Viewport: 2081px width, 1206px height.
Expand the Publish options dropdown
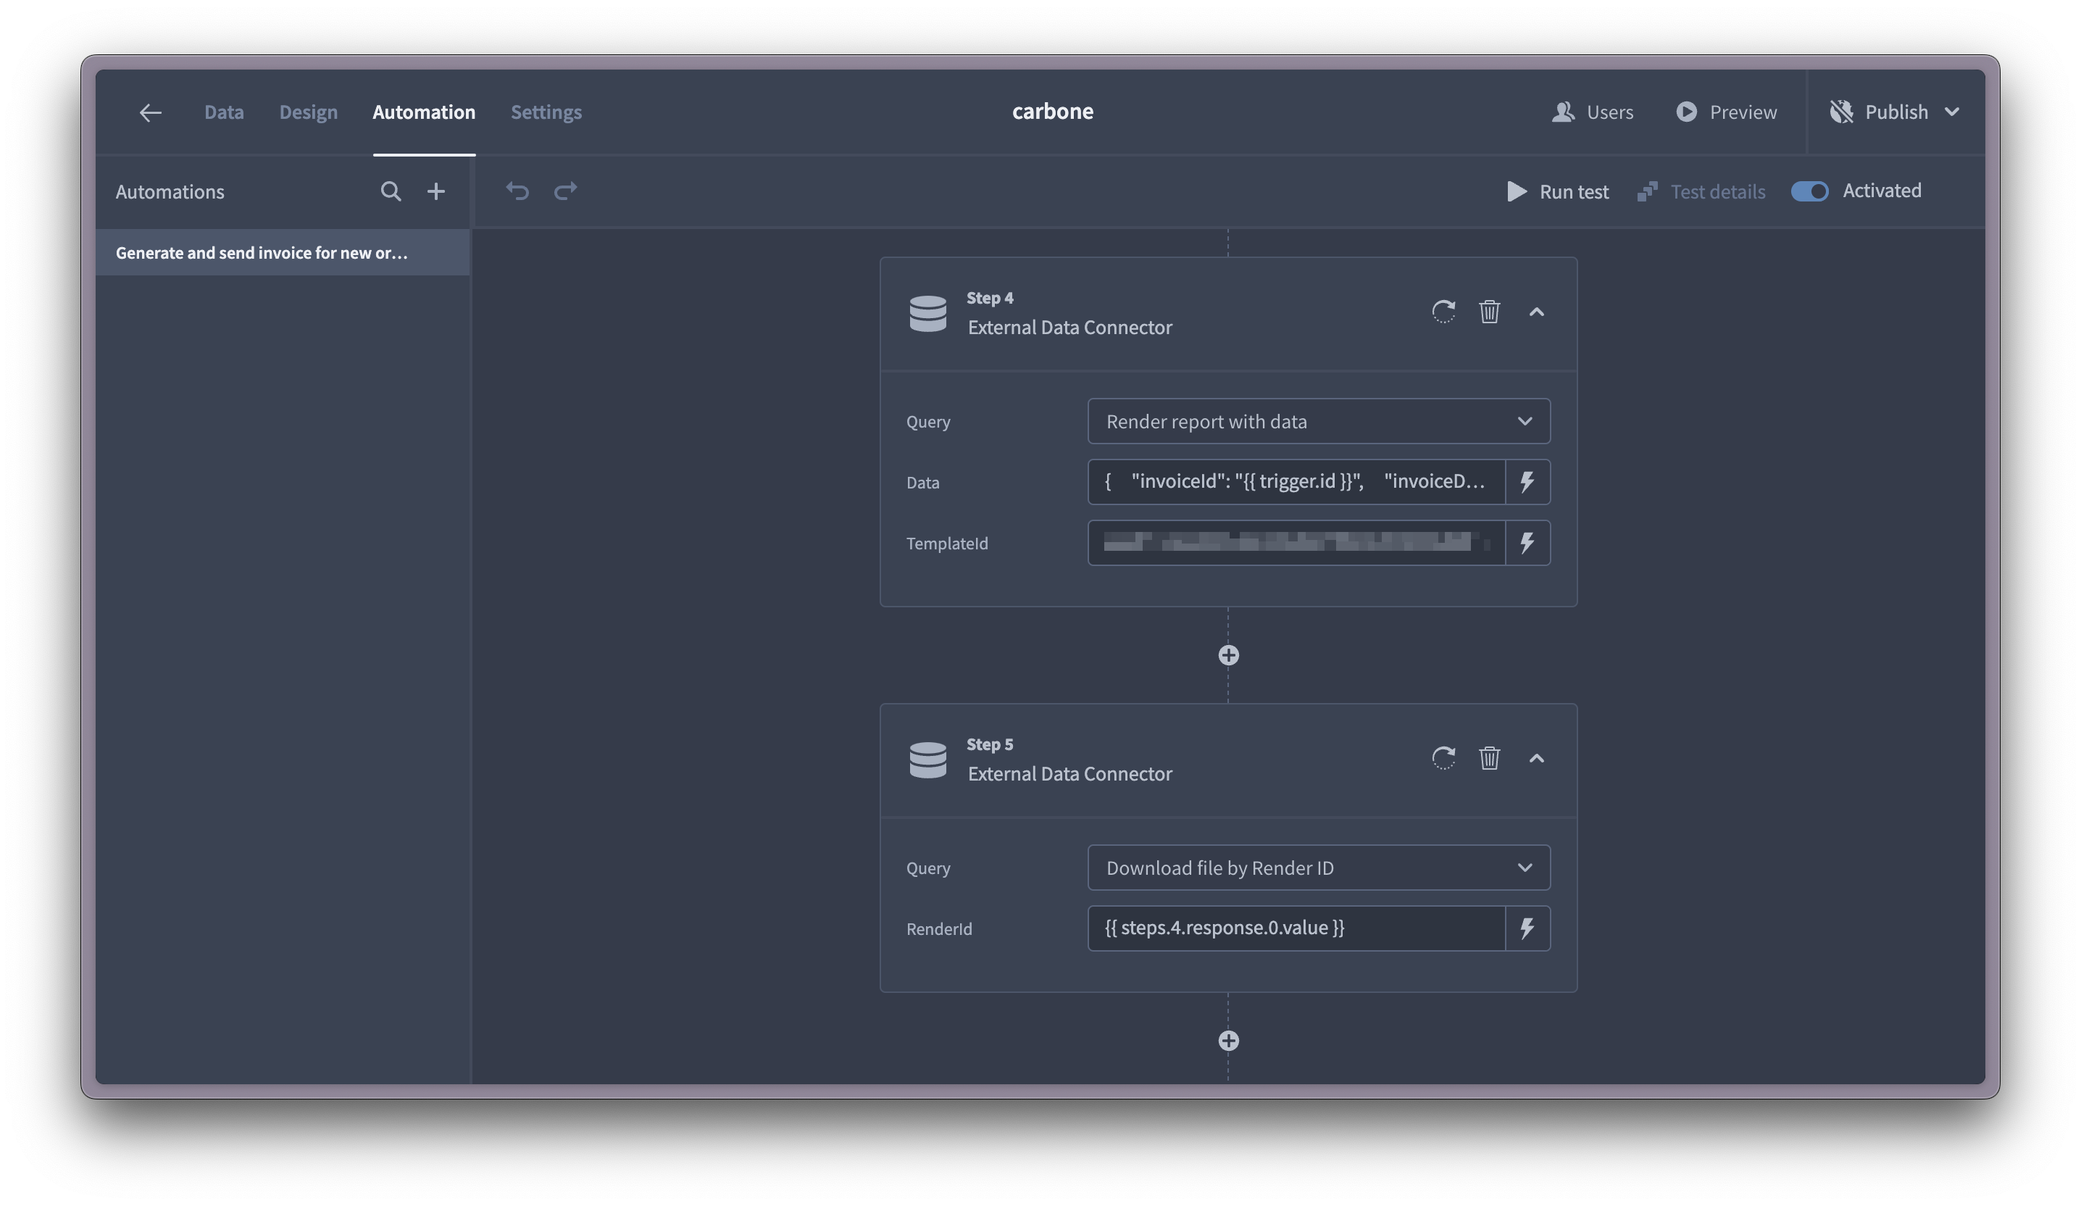tap(1953, 112)
